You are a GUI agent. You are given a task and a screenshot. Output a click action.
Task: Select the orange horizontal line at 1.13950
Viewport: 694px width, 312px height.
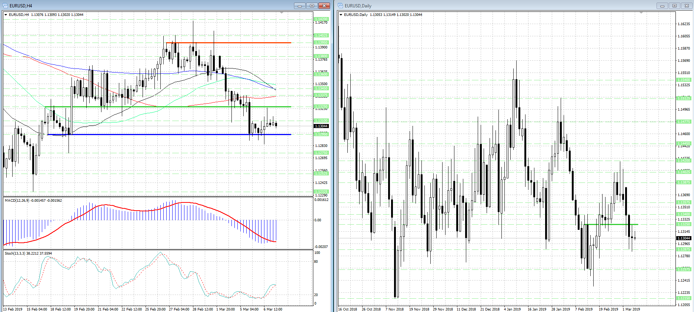(x=230, y=43)
